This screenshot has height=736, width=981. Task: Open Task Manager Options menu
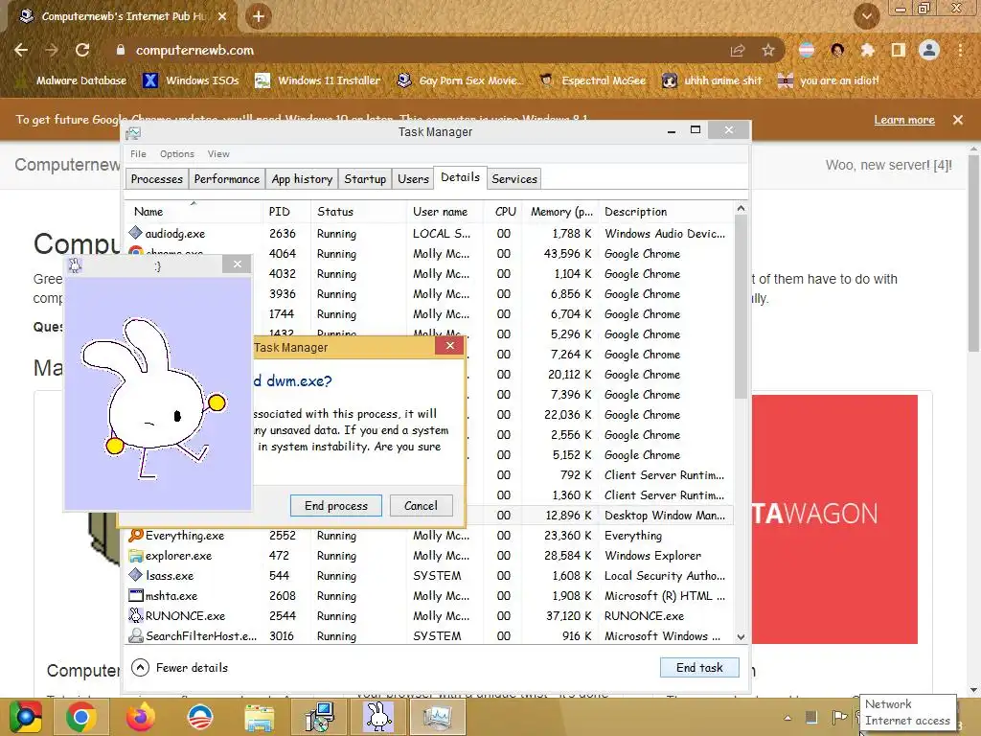[177, 154]
